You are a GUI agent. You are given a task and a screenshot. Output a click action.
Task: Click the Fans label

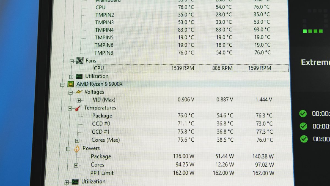click(91, 61)
